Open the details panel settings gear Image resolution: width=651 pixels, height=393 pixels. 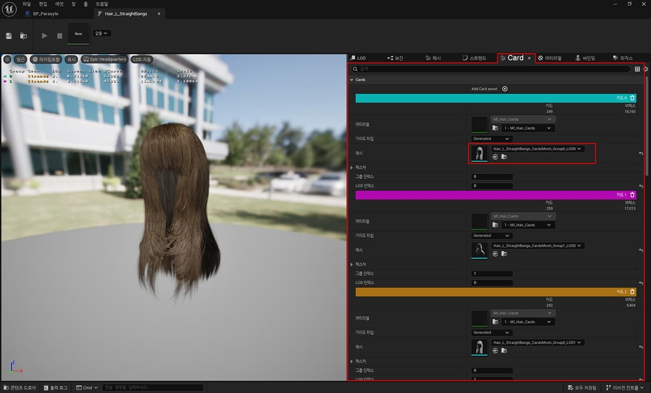pyautogui.click(x=646, y=69)
